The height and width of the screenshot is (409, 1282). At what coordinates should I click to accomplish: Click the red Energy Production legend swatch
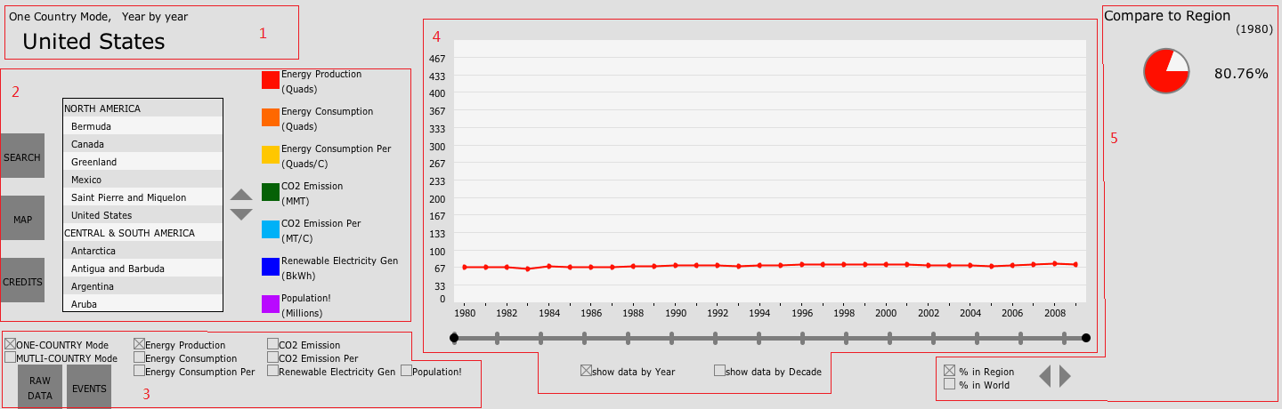[271, 80]
